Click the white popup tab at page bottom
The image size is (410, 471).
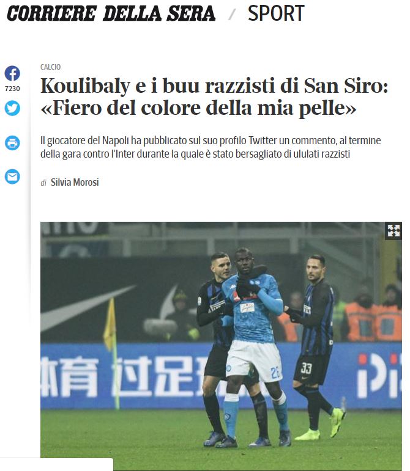tap(56, 464)
